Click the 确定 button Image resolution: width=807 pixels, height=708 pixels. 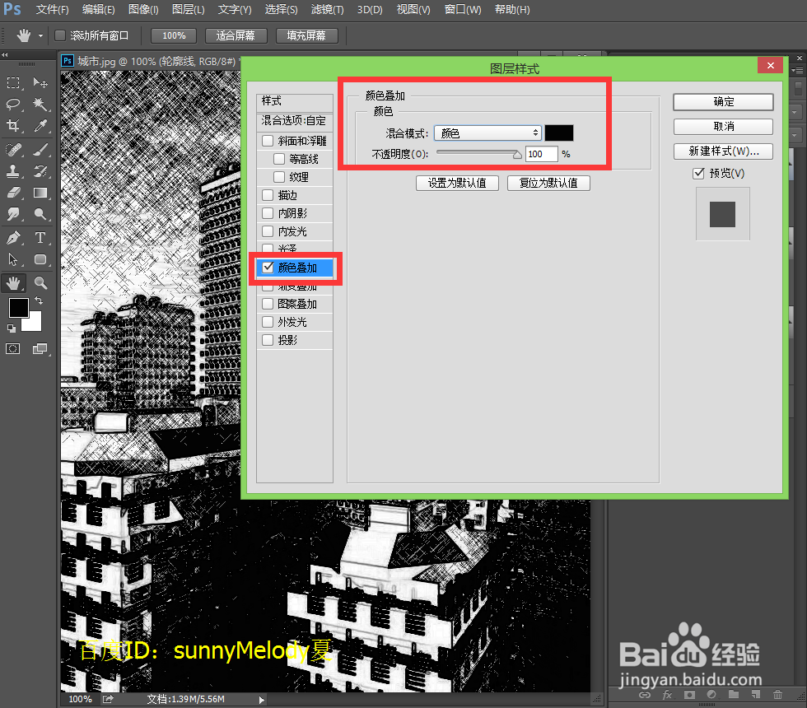pyautogui.click(x=723, y=101)
